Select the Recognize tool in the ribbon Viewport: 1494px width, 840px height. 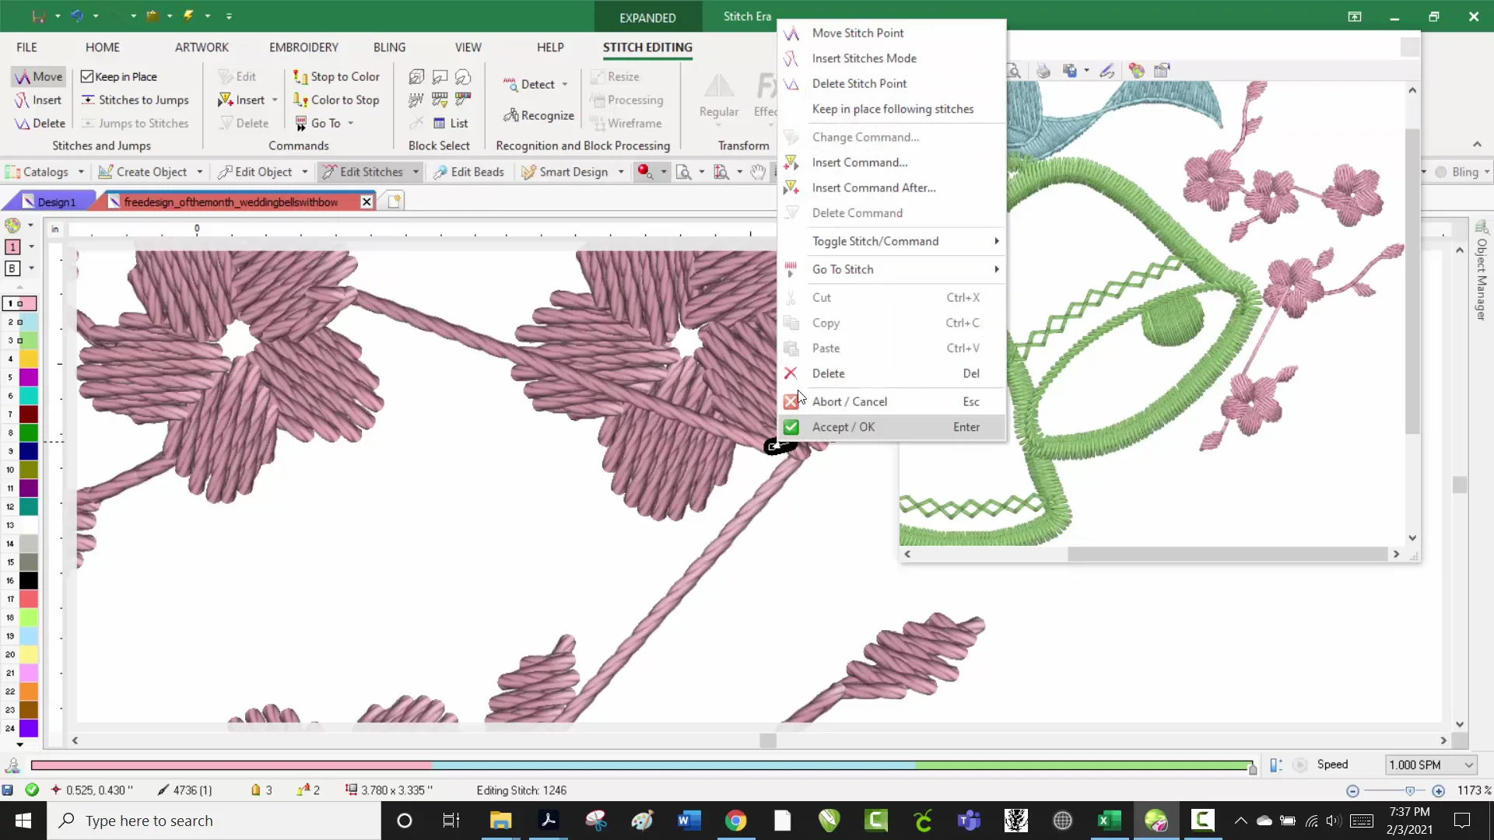(x=546, y=115)
